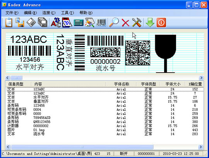Image resolution: width=209 pixels, height=158 pixels.
Task: Open the 文件(F) menu
Action: [x=12, y=13]
